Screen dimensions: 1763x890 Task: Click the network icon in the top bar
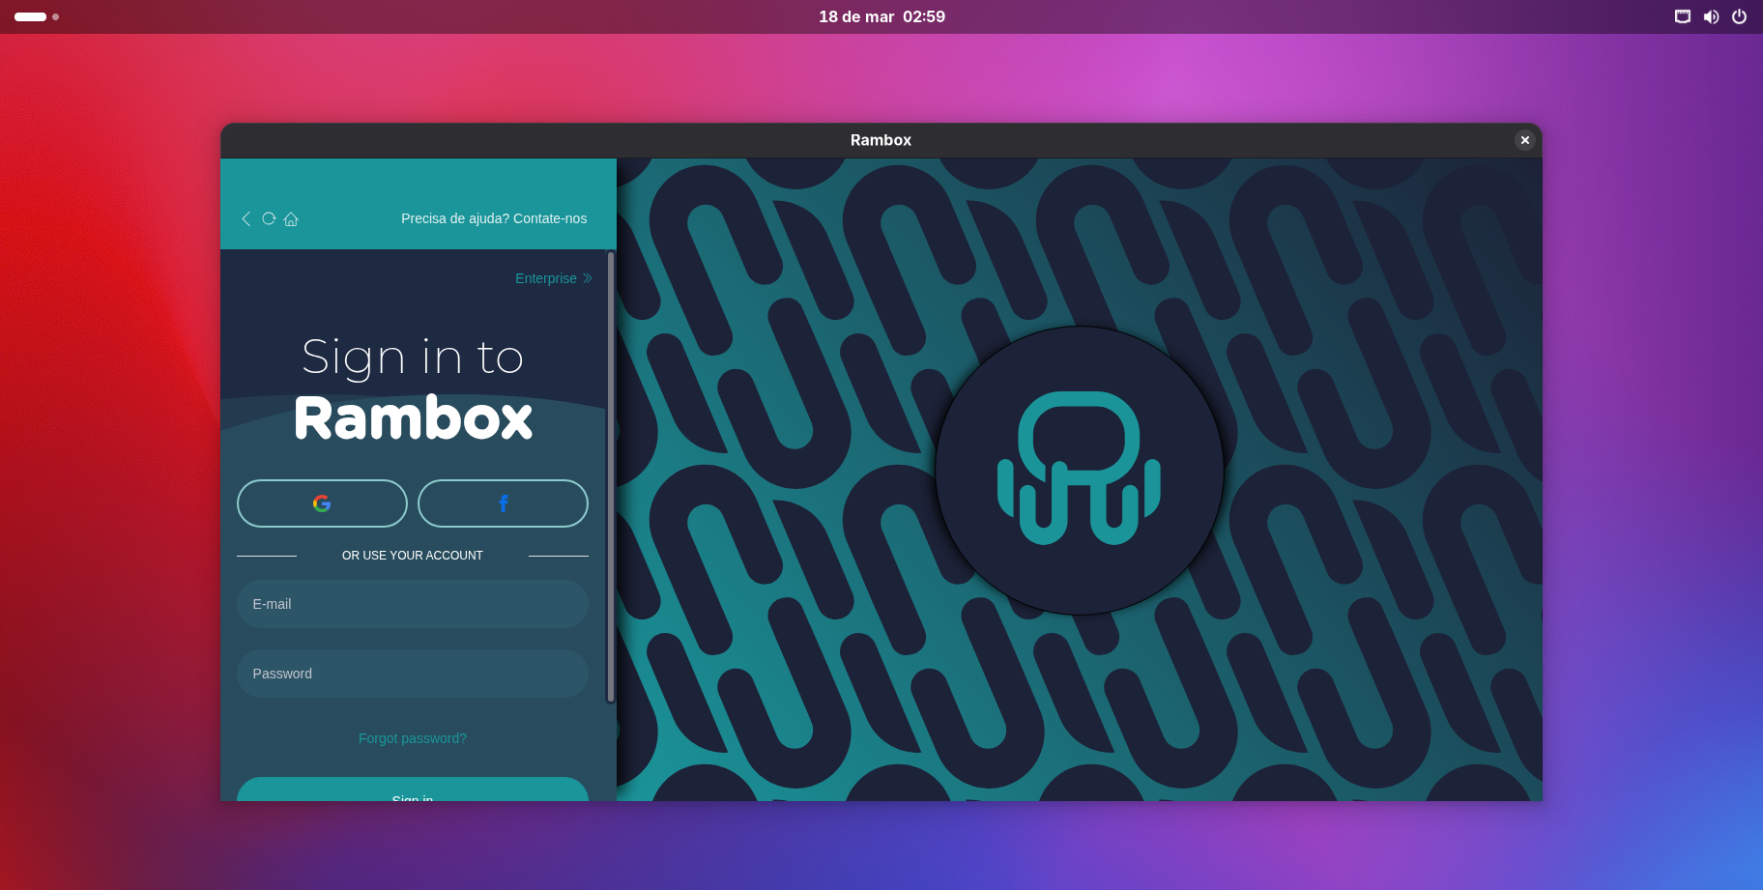coord(1683,16)
